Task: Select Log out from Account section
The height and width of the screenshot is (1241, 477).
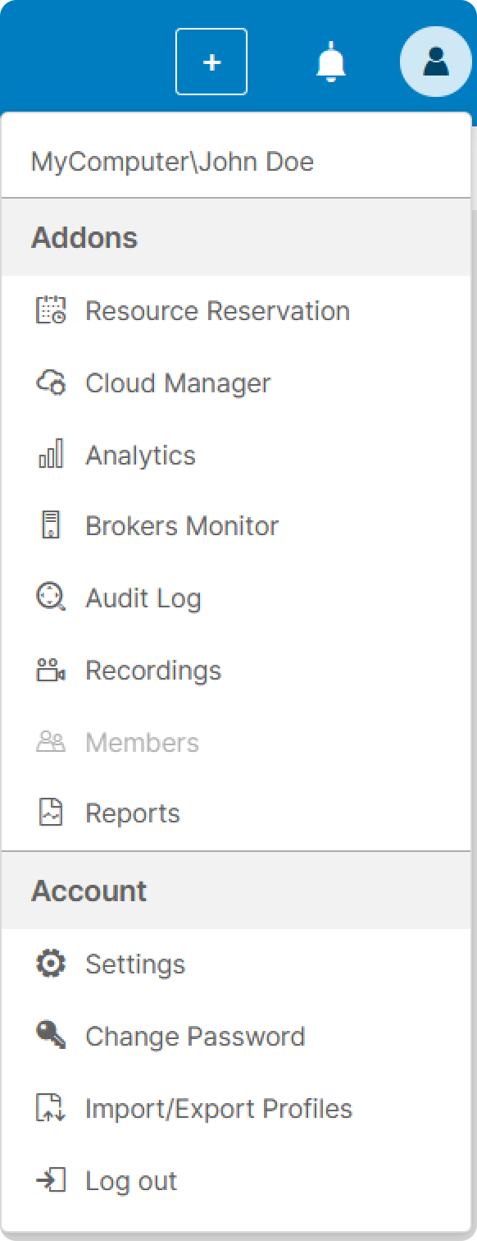Action: [237, 1181]
